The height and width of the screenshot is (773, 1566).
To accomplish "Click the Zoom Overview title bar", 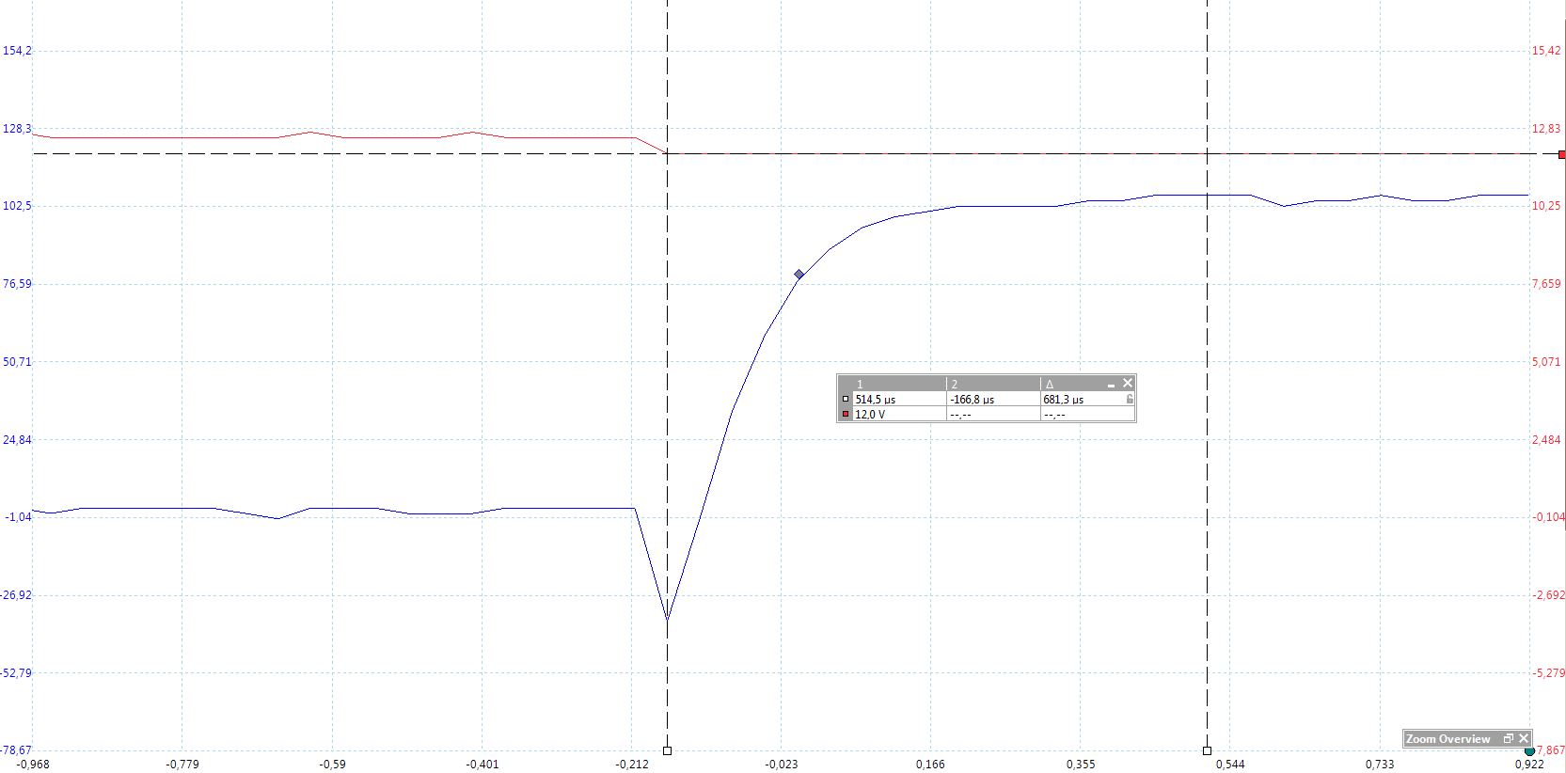I will click(x=1448, y=739).
